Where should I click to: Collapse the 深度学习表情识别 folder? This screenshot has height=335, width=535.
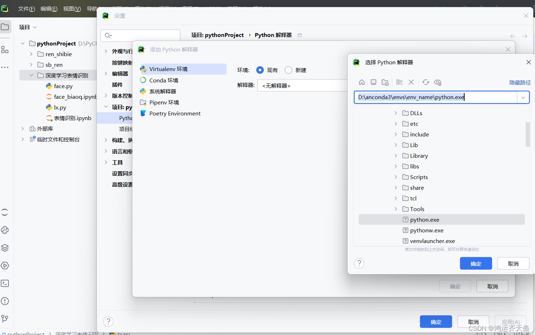(31, 75)
